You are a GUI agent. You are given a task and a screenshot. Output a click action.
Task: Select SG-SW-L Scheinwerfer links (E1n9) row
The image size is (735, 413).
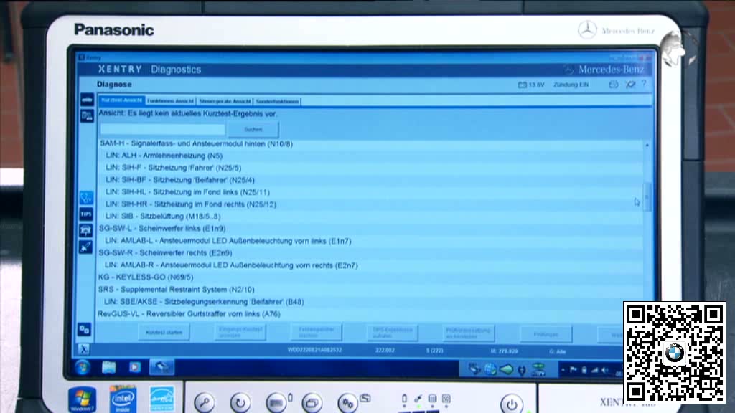370,229
